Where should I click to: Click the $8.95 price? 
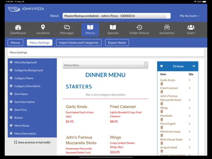114,121
